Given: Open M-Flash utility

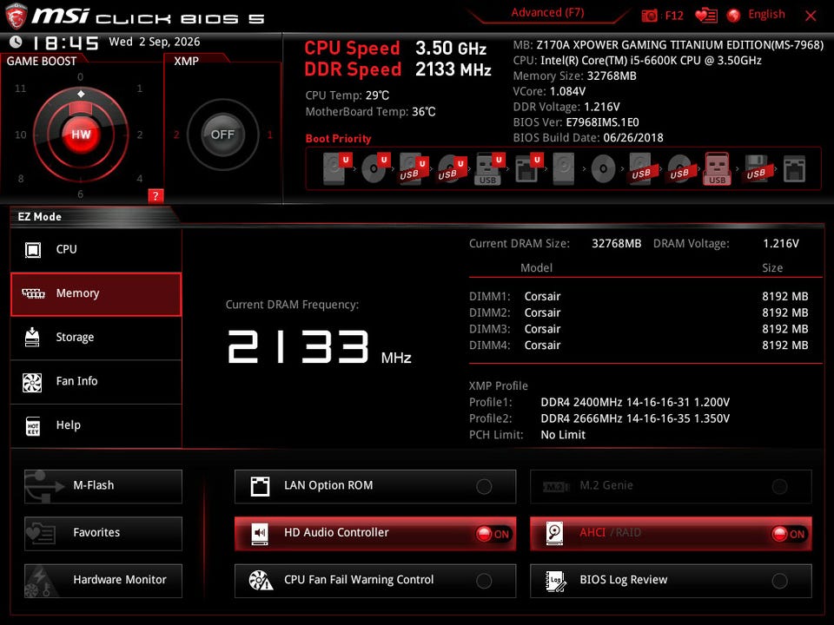Looking at the screenshot, I should pos(103,486).
